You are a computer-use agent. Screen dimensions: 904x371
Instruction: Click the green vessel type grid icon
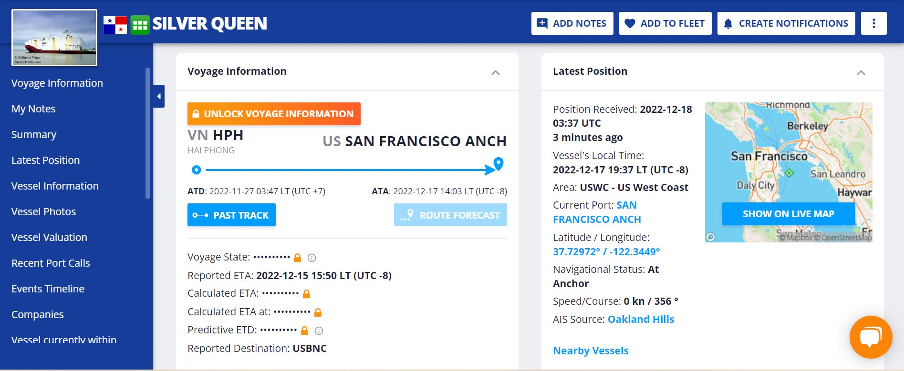pos(140,25)
